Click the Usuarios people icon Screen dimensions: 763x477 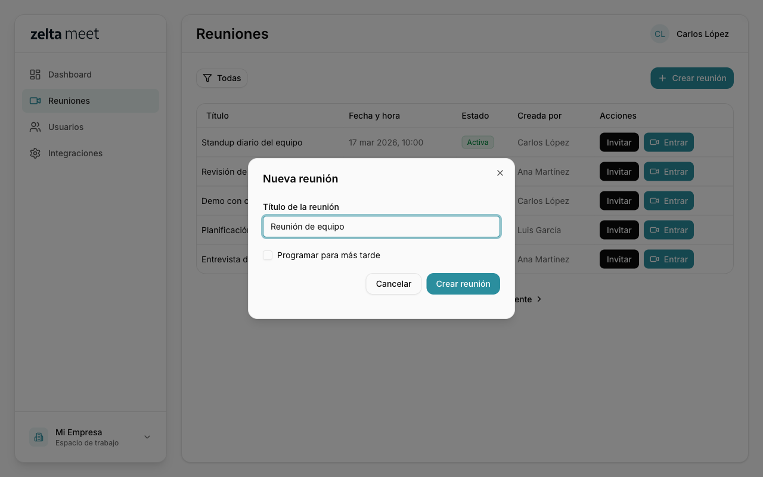[35, 127]
